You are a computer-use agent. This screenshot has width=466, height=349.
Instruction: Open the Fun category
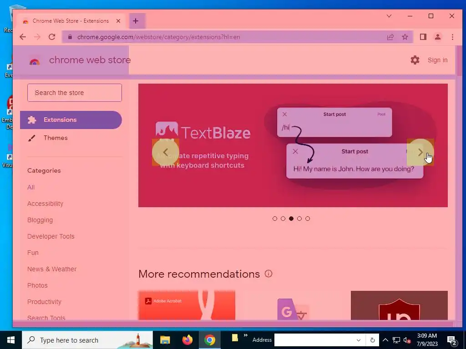pos(33,253)
